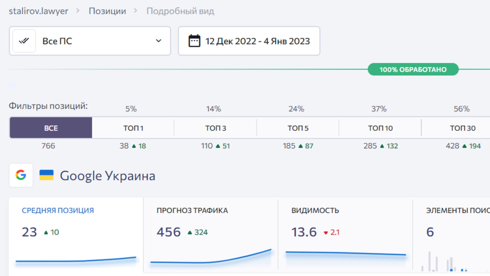Switch to the 'ТОП 5' filter tab
The image size is (490, 276).
[x=298, y=128]
